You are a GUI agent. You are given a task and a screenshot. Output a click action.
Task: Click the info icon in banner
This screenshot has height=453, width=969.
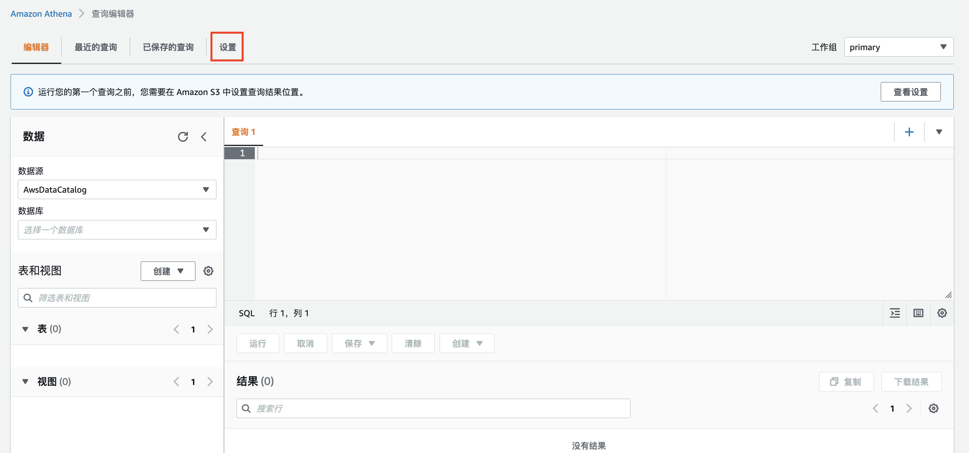coord(28,92)
